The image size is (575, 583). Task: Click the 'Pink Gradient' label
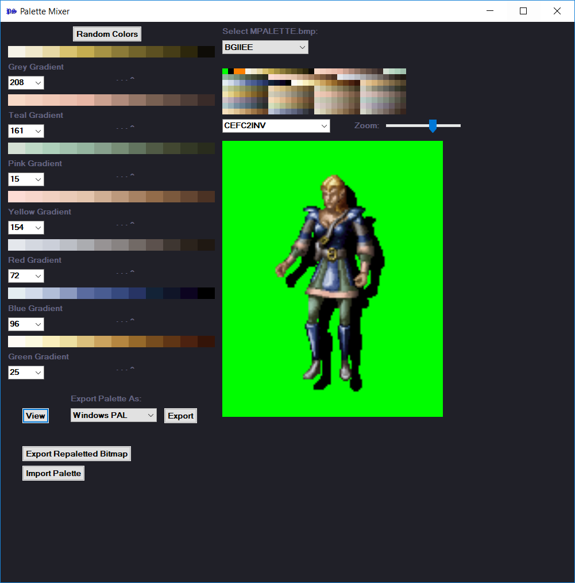coord(35,164)
